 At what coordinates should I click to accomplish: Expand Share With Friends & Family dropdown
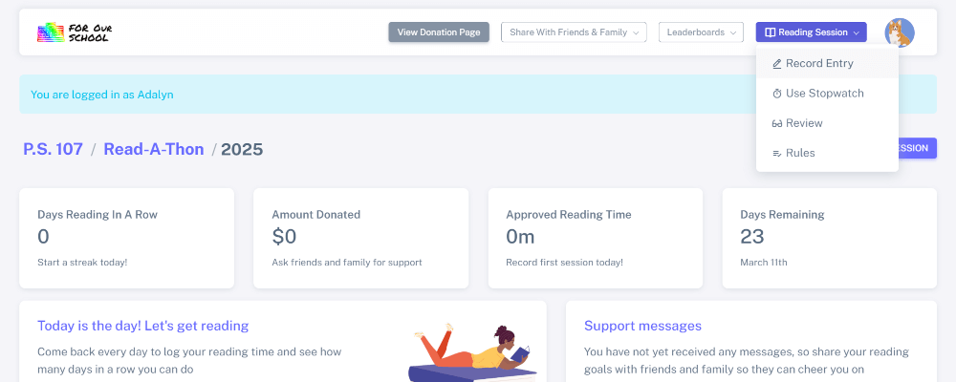574,32
